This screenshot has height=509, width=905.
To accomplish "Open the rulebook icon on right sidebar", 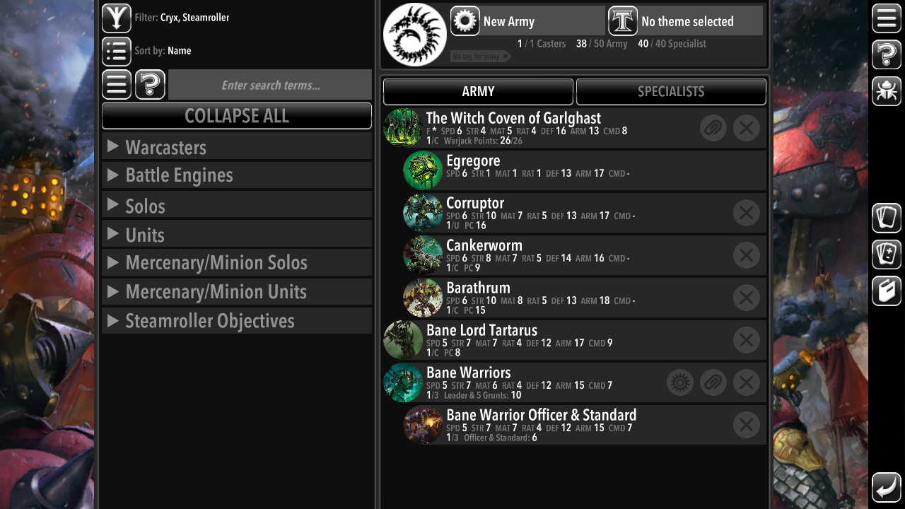I will (887, 291).
